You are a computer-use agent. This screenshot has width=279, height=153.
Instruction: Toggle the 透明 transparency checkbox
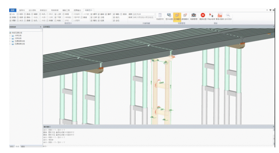point(92,14)
